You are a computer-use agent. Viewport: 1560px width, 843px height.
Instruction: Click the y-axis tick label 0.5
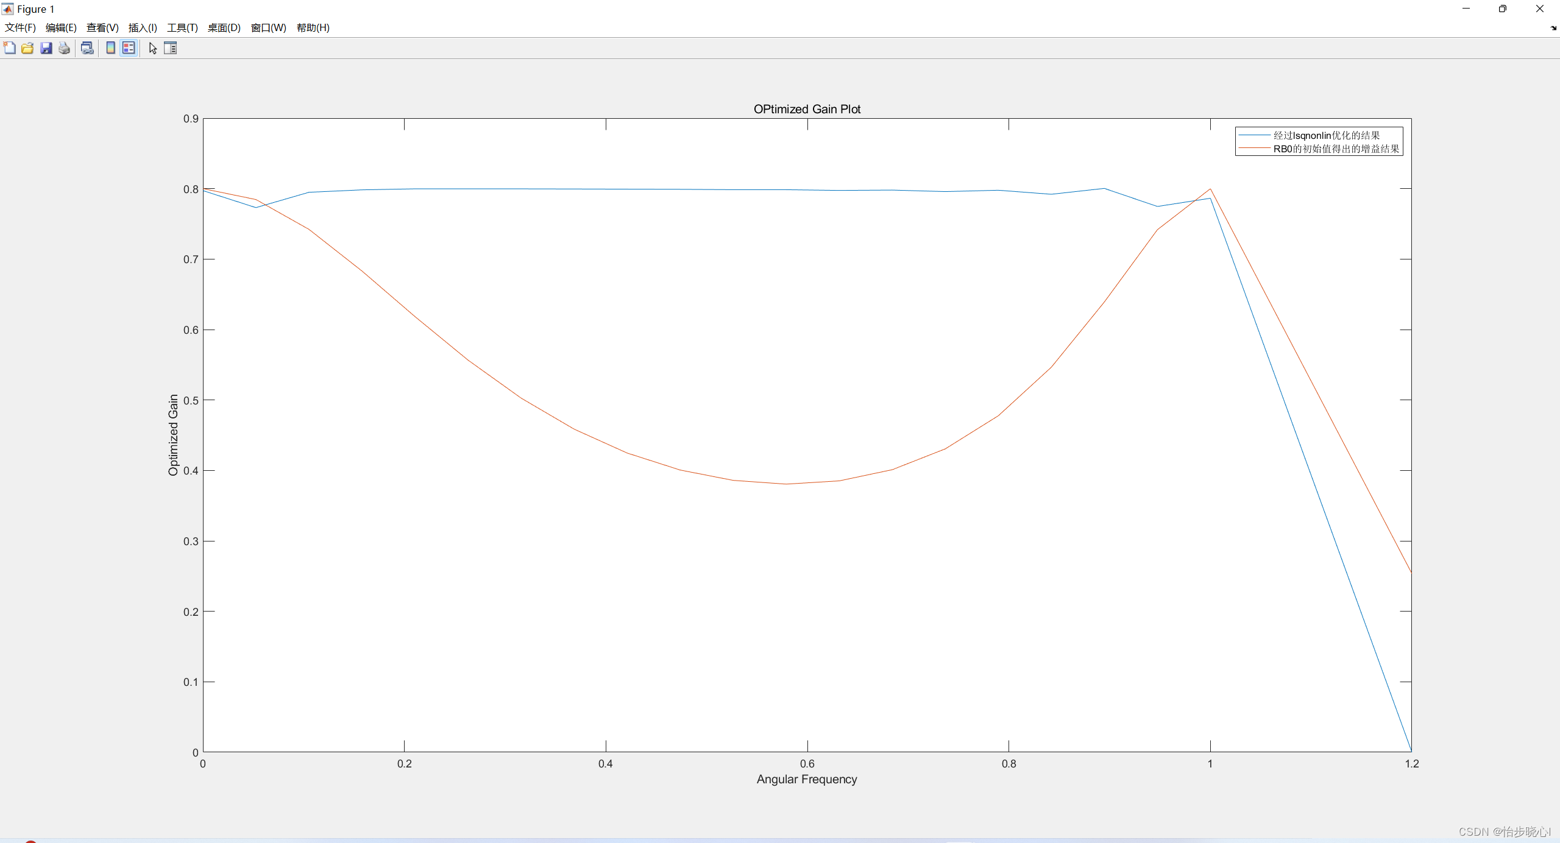tap(191, 400)
